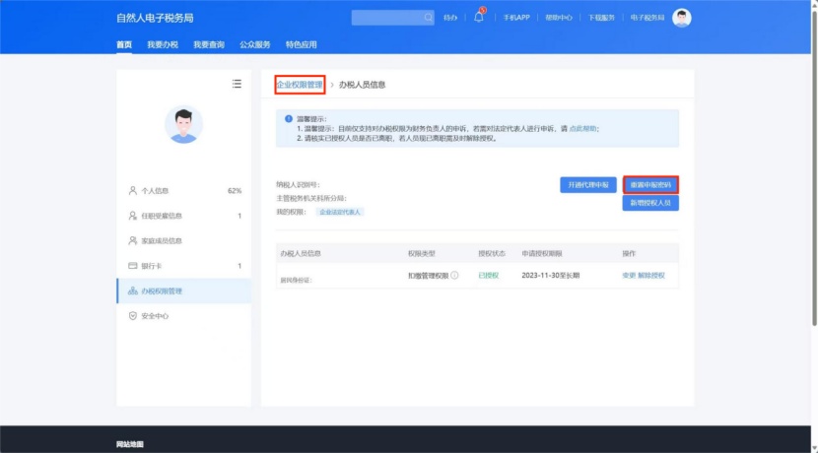Viewport: 818px width, 453px height.
Task: Click the 办税权限管理 icon
Action: 132,291
